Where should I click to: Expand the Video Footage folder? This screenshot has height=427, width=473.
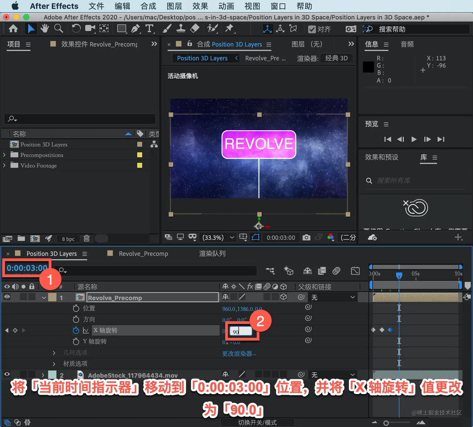coord(4,165)
